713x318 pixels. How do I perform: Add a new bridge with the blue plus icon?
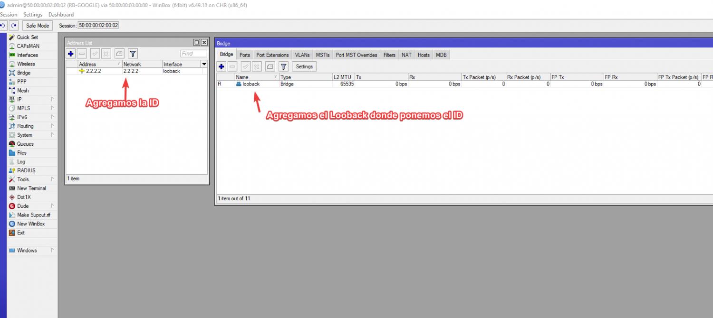coord(221,66)
